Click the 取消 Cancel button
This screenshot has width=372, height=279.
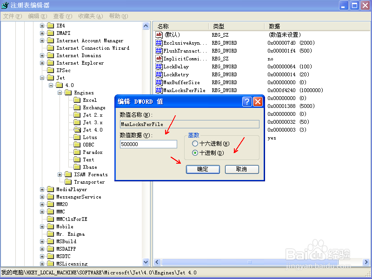[x=242, y=169]
